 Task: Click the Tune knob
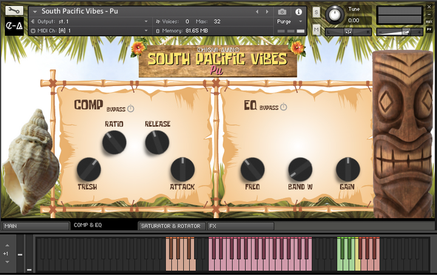335,15
